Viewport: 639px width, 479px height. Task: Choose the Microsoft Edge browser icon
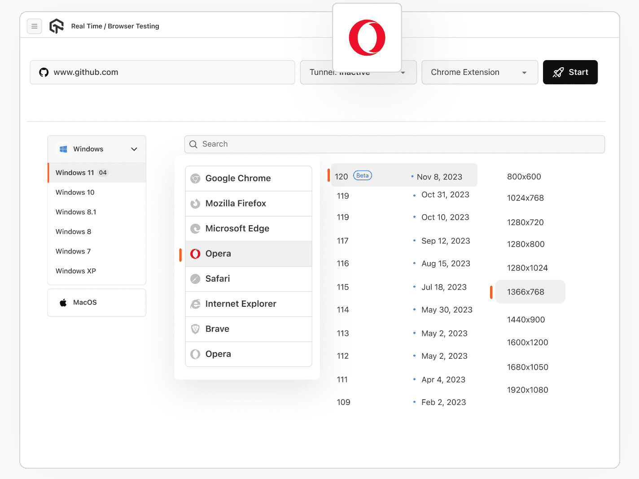click(195, 228)
